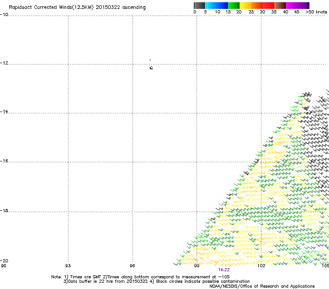Click the '25' legend scale label

[251, 12]
